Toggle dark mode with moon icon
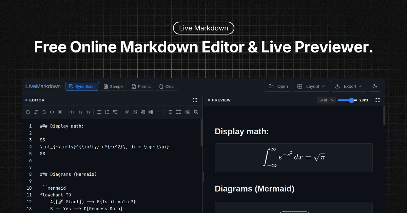The width and height of the screenshot is (407, 213). coord(375,86)
